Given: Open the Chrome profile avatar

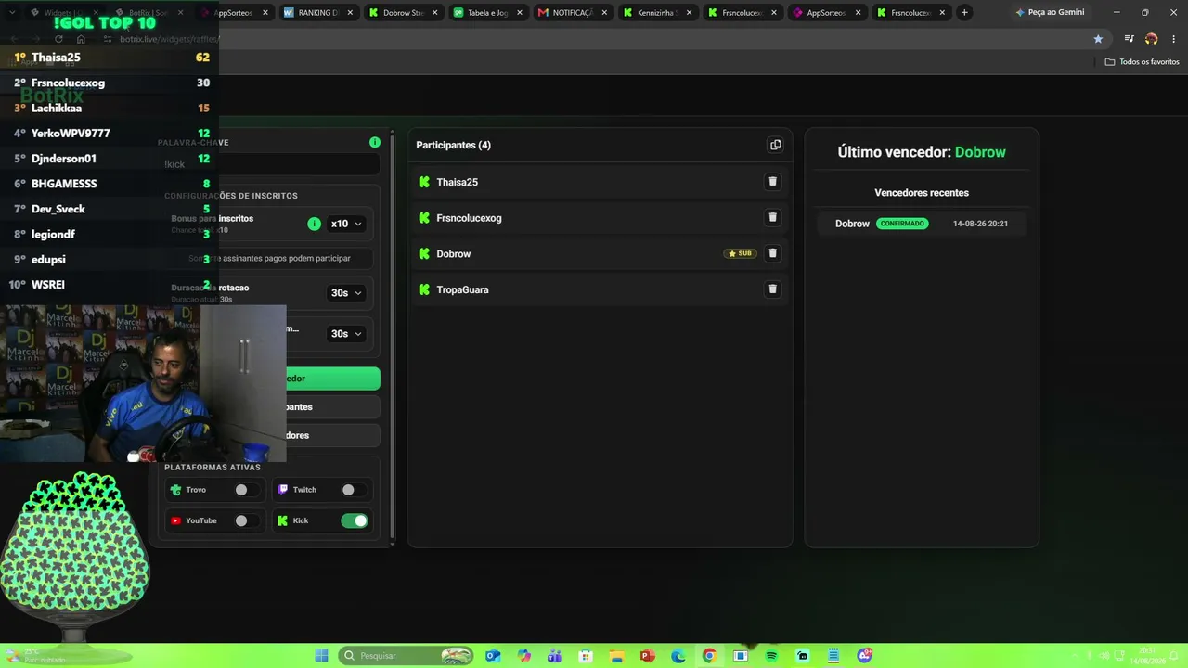Looking at the screenshot, I should click(1152, 39).
